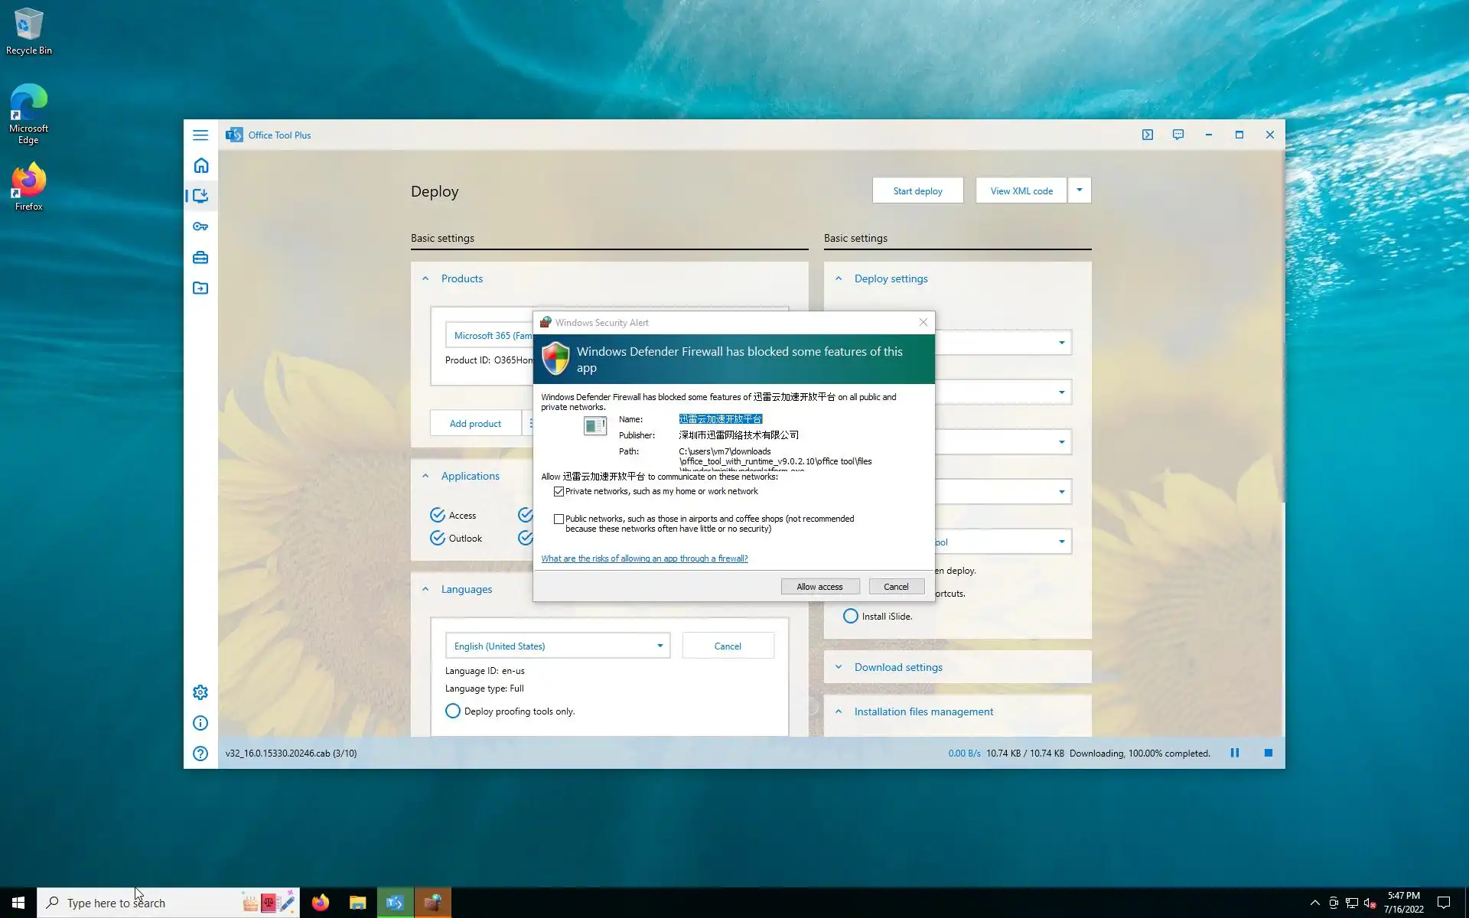The width and height of the screenshot is (1469, 918).
Task: Open the command box icon in title bar
Action: (1147, 135)
